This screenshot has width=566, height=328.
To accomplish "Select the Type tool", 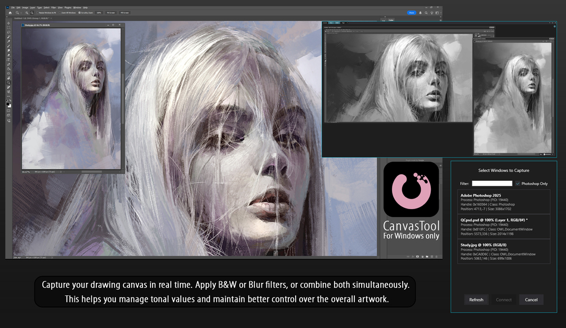I will (8, 60).
